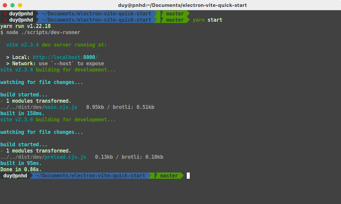Click the bottom prompt's path segment
The height and width of the screenshot is (204, 341).
click(x=90, y=175)
